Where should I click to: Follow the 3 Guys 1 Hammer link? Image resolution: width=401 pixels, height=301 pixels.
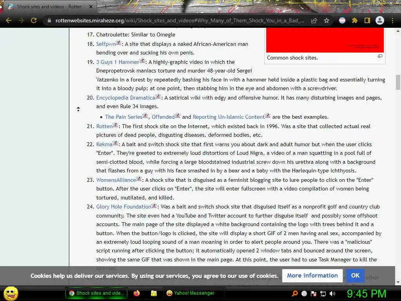coord(117,62)
